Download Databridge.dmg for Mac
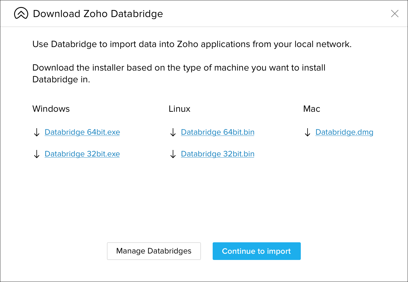The height and width of the screenshot is (282, 408). 344,132
